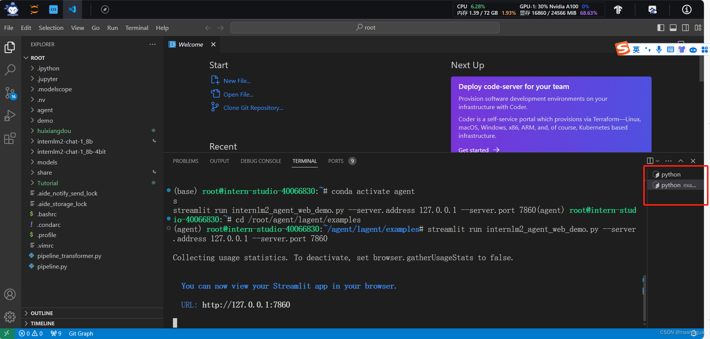Click the Go Forward arrow
The width and height of the screenshot is (710, 339).
[x=220, y=28]
